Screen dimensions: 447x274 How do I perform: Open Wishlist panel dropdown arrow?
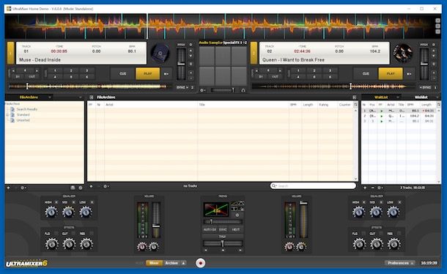click(x=437, y=97)
